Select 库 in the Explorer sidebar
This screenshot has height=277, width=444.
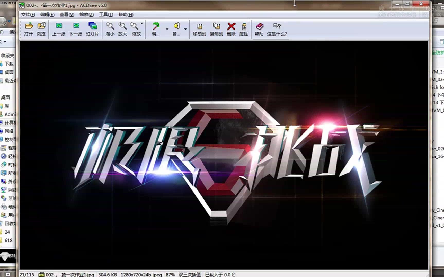pos(7,106)
